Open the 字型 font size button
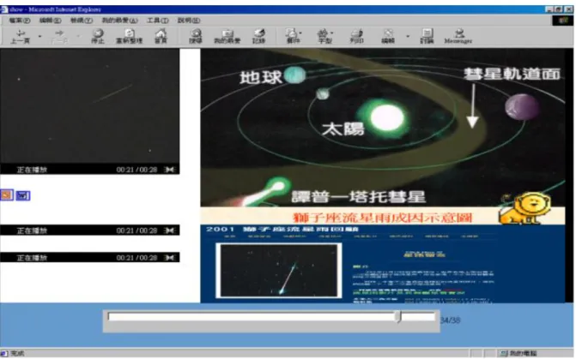The height and width of the screenshot is (359, 576). click(324, 37)
